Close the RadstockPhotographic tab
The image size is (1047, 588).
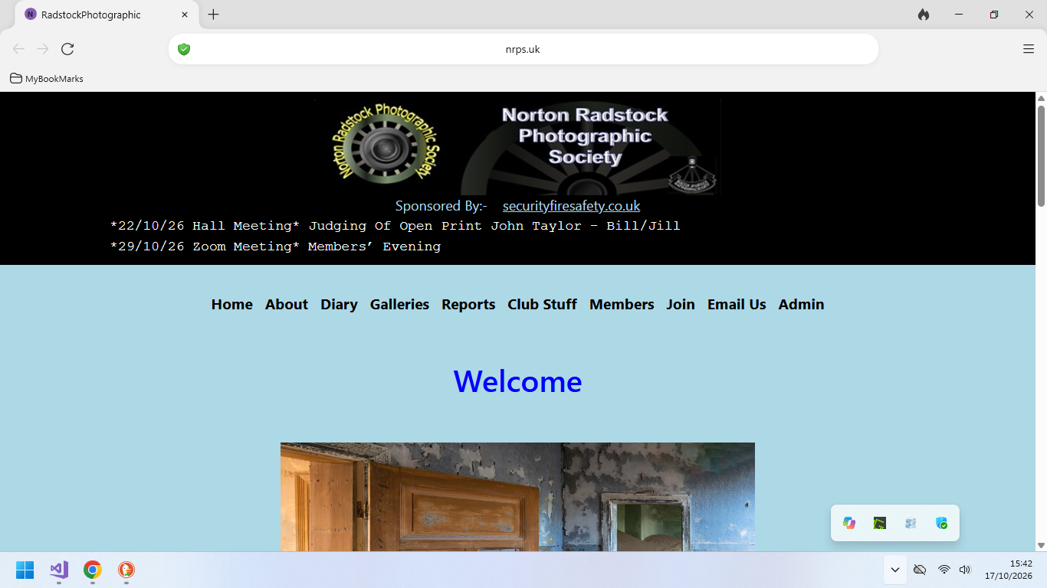click(185, 15)
